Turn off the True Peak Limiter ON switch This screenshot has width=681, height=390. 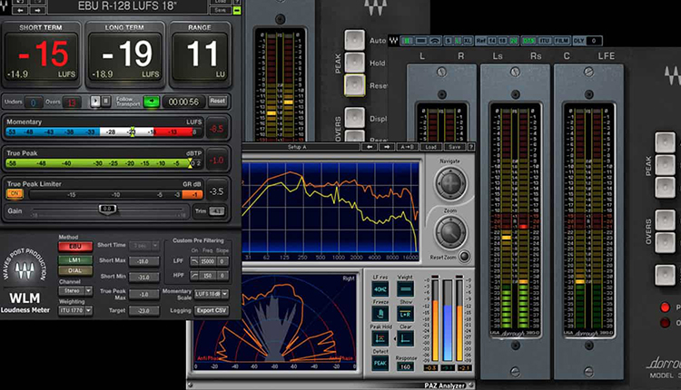coord(15,193)
